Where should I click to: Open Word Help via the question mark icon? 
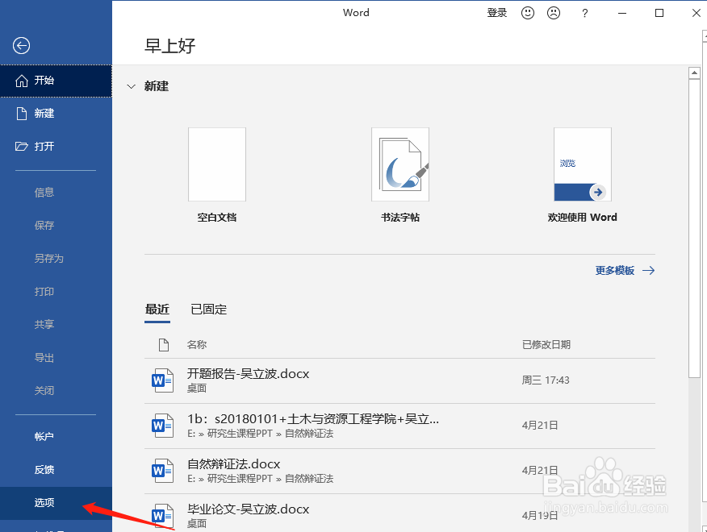pyautogui.click(x=584, y=13)
